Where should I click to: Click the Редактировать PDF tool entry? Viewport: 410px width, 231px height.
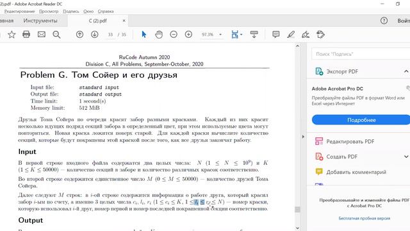point(350,141)
